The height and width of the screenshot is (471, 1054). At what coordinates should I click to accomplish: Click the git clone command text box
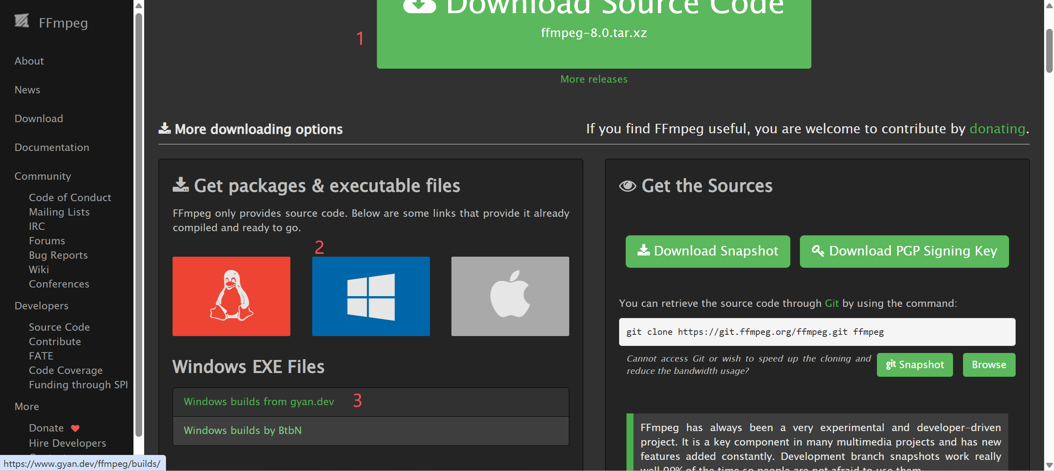click(817, 332)
